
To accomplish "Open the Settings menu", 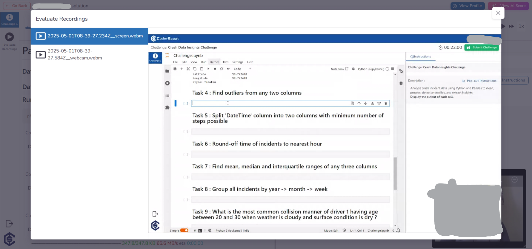I will tap(238, 62).
